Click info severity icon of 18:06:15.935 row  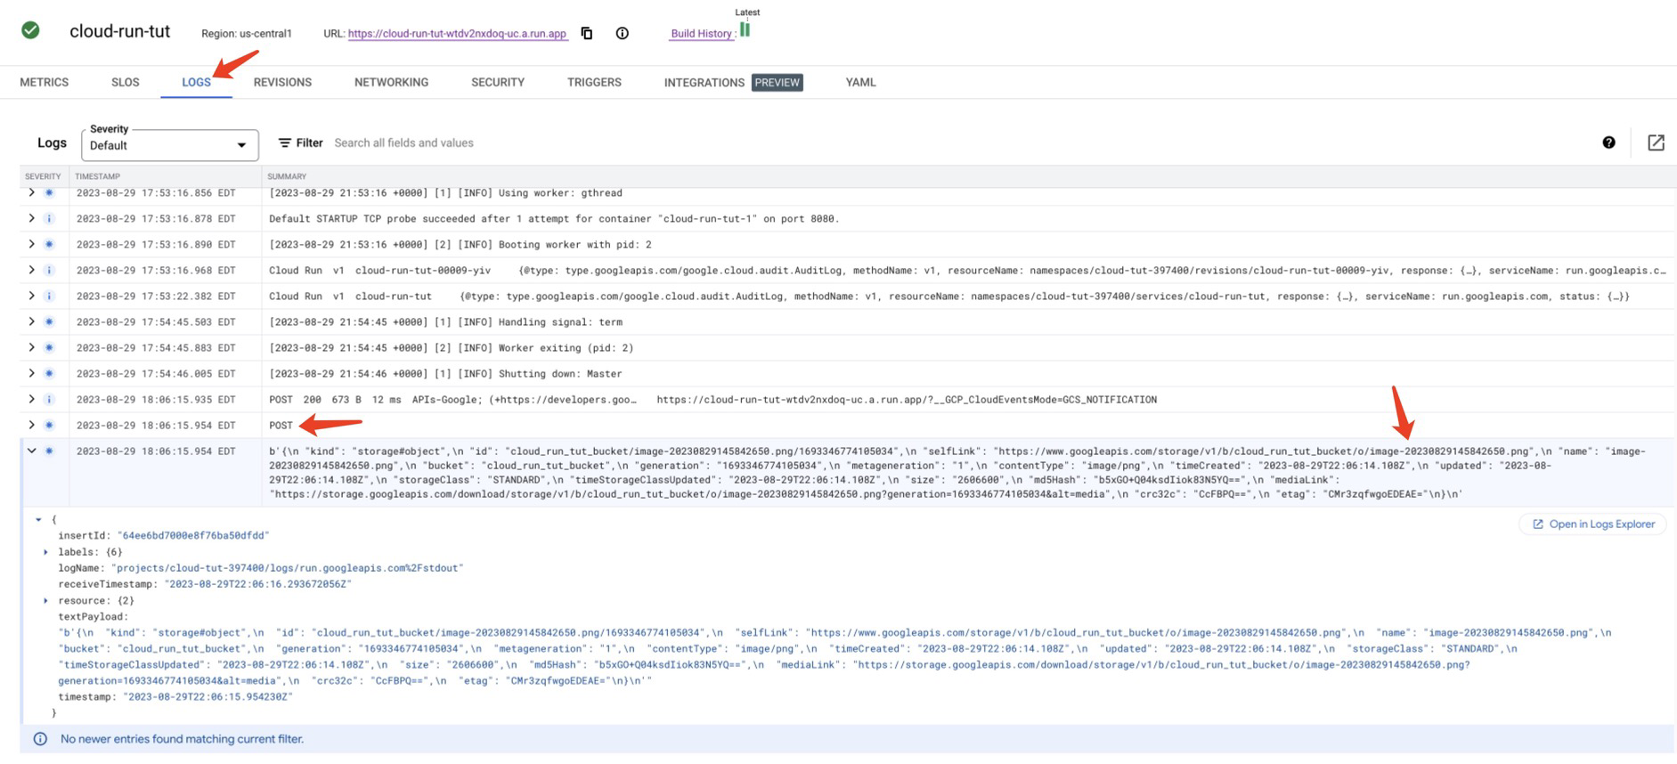tap(49, 399)
